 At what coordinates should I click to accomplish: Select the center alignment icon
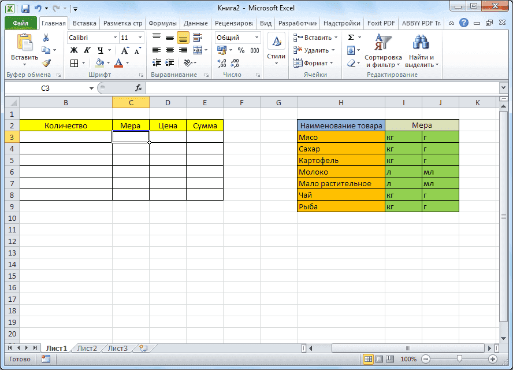(x=169, y=50)
